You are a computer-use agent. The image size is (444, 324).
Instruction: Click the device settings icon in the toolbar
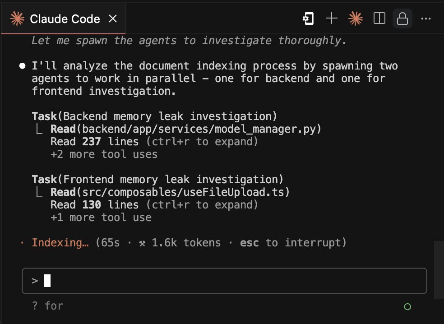[x=308, y=19]
